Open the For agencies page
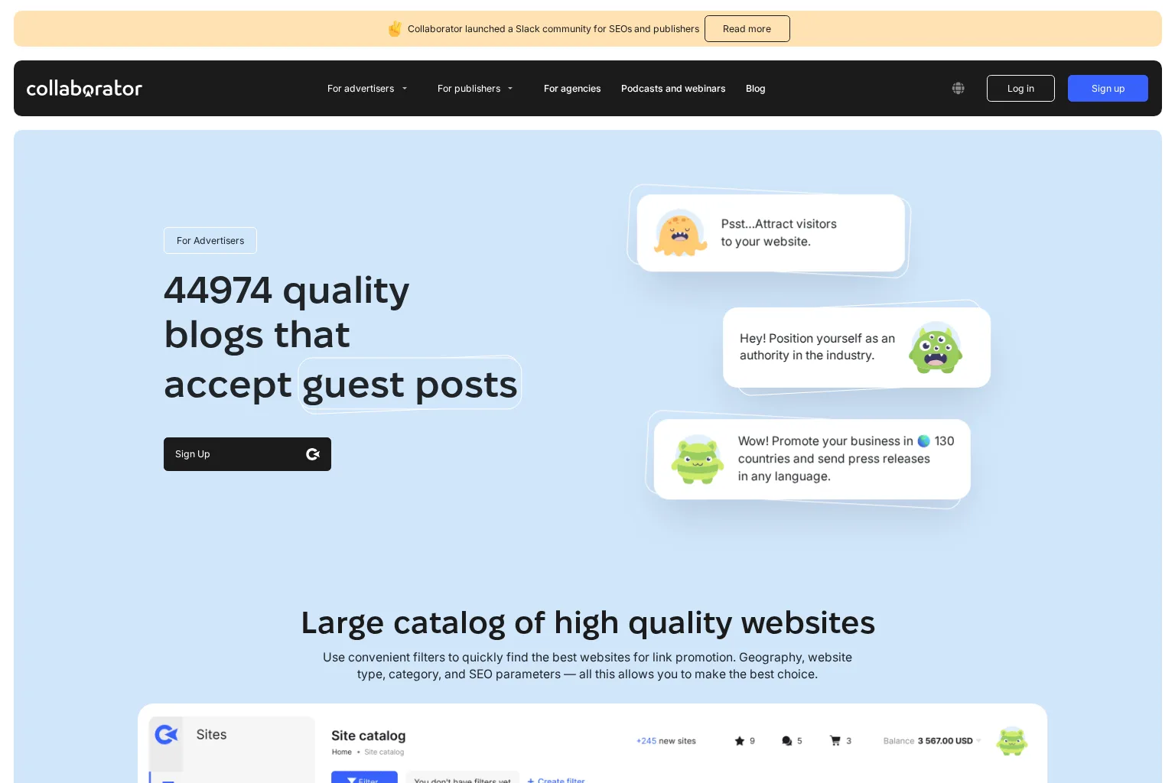Image resolution: width=1175 pixels, height=783 pixels. [x=572, y=89]
